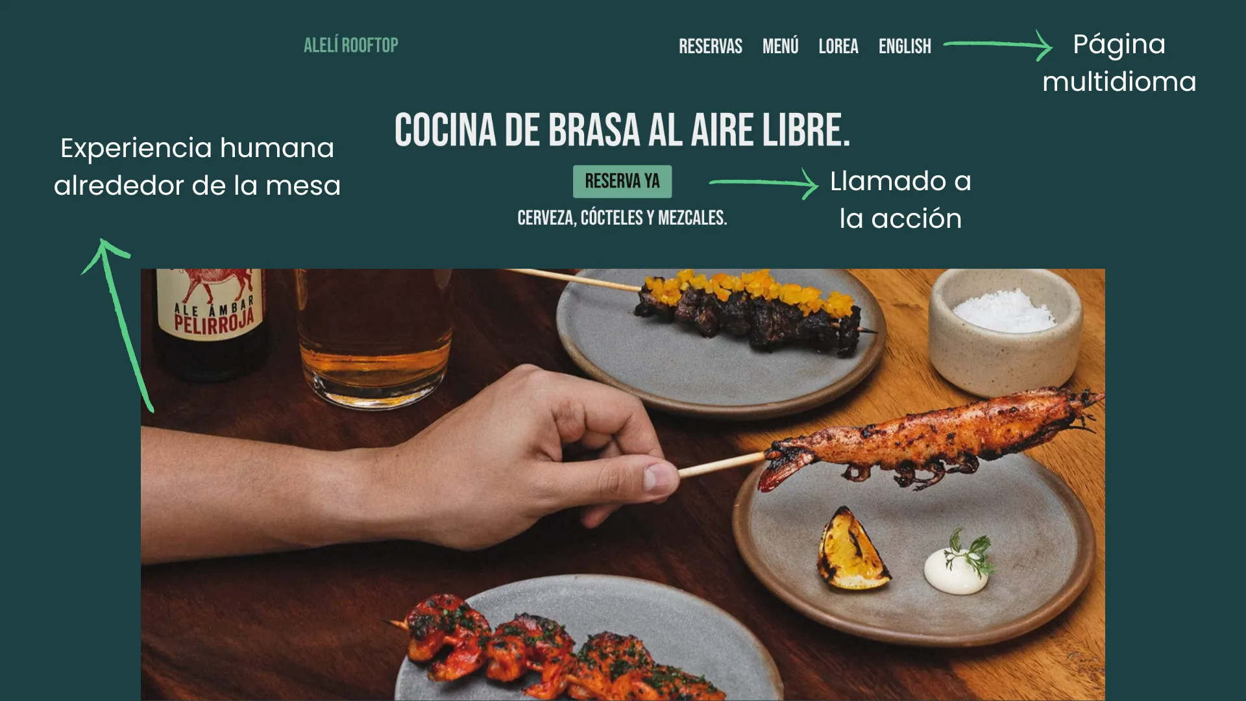Click the COCINA DE BRASA AL AIRE LIBRE headline
The image size is (1246, 701).
(x=622, y=130)
